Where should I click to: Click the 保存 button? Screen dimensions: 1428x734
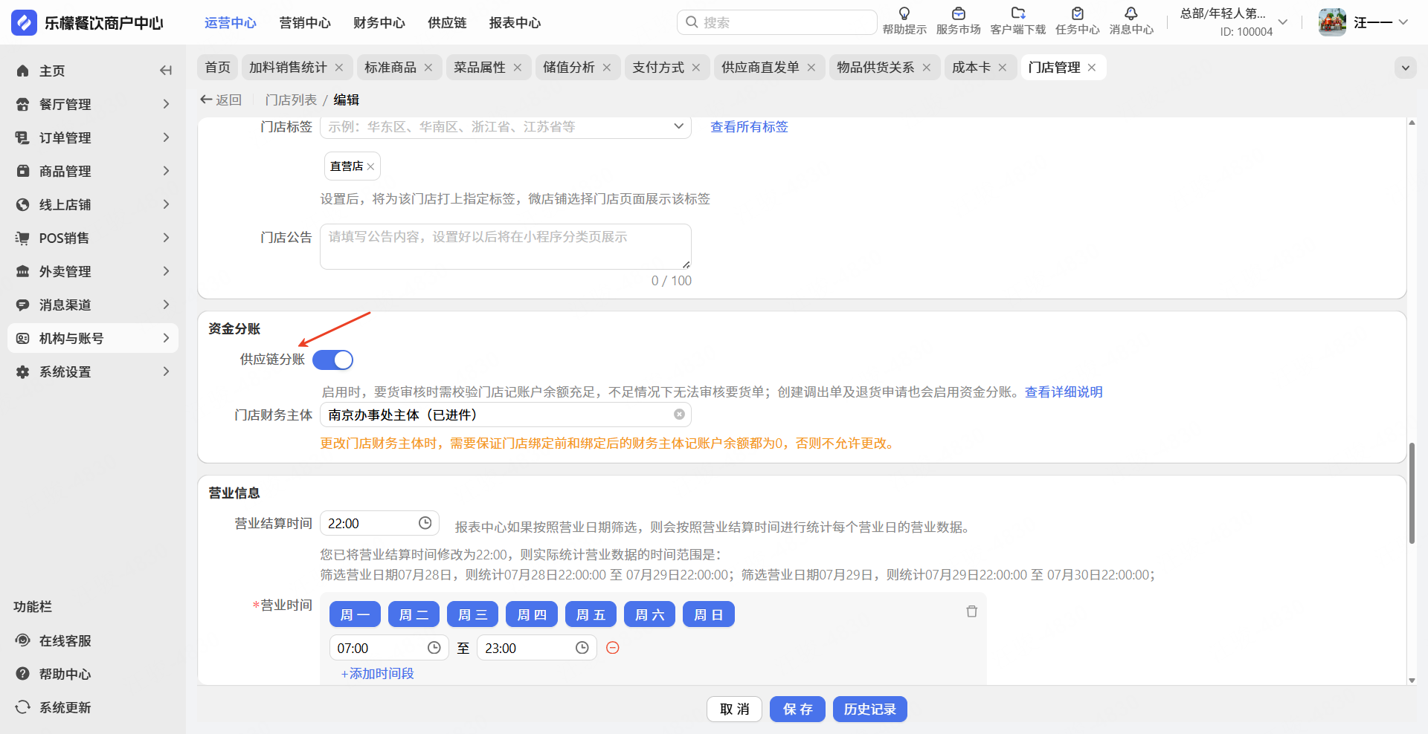[797, 709]
